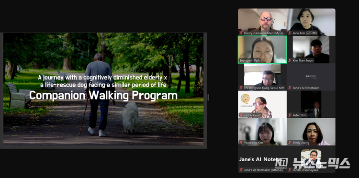Select Henry-Cameron Allen's video tile
359x178 pixels.
262,22
